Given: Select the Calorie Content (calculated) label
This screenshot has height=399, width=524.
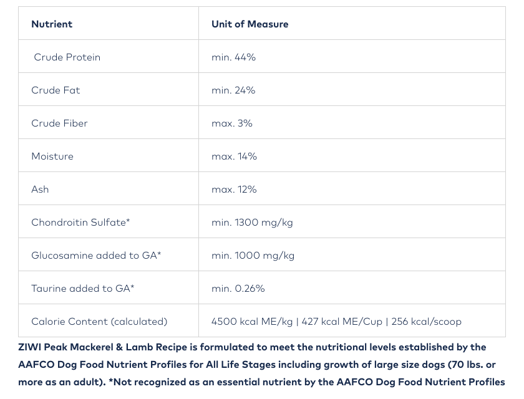Looking at the screenshot, I should pos(99,322).
